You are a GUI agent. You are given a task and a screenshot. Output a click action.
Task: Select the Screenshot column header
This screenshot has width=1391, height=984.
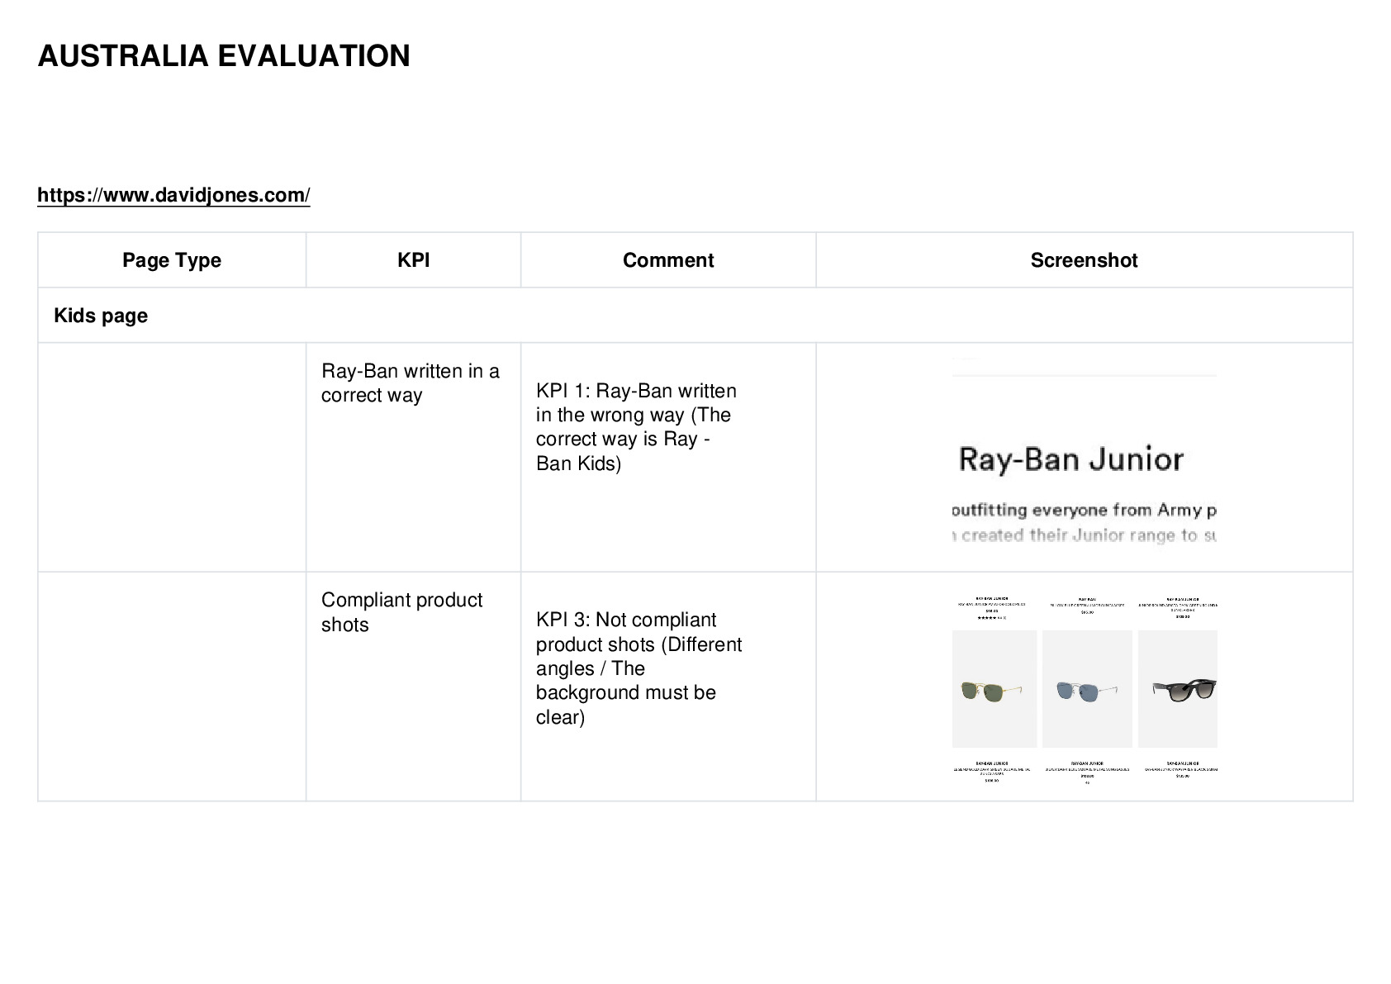[x=1084, y=260]
